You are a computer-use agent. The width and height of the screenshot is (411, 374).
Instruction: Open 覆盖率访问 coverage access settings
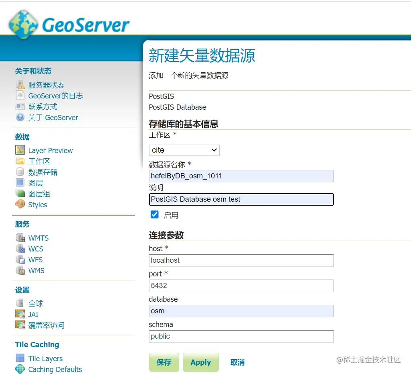pos(46,325)
